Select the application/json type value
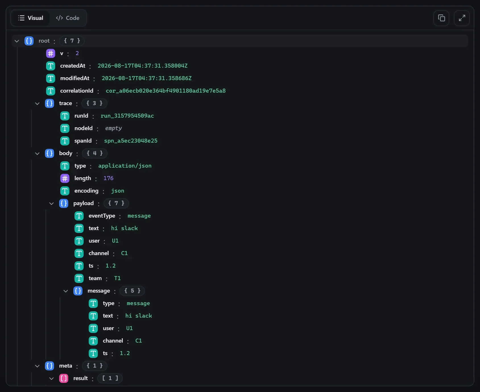This screenshot has width=480, height=392. pyautogui.click(x=125, y=166)
